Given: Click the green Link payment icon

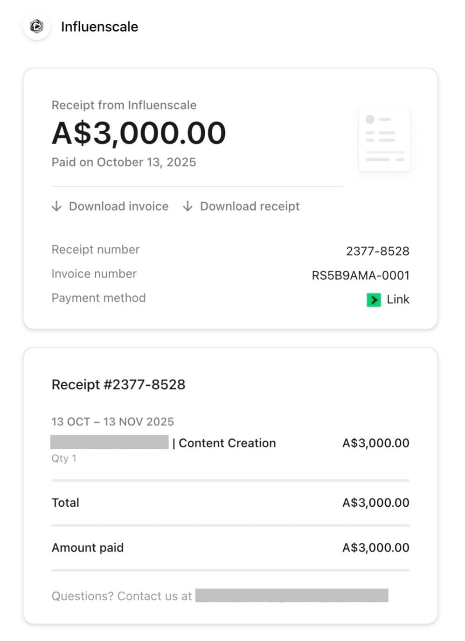Looking at the screenshot, I should (x=374, y=300).
